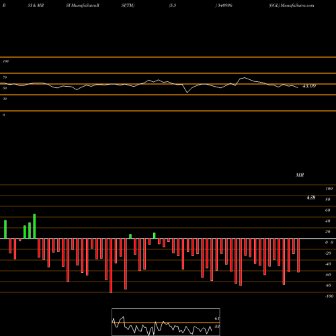
Task: Click the "MR" panel title
Action: pyautogui.click(x=300, y=175)
